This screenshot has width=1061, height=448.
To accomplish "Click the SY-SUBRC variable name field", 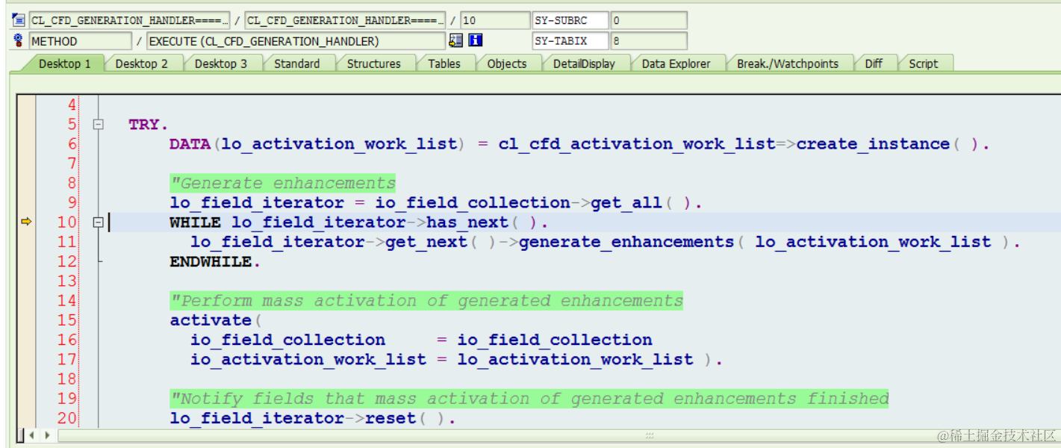I will tap(570, 20).
